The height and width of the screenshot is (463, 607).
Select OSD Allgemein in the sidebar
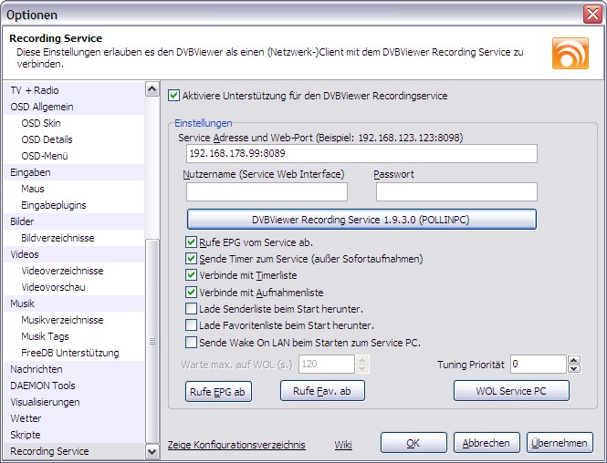click(42, 107)
